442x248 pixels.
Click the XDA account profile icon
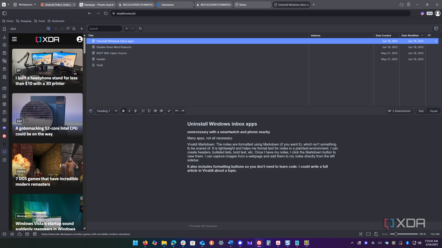tap(80, 39)
